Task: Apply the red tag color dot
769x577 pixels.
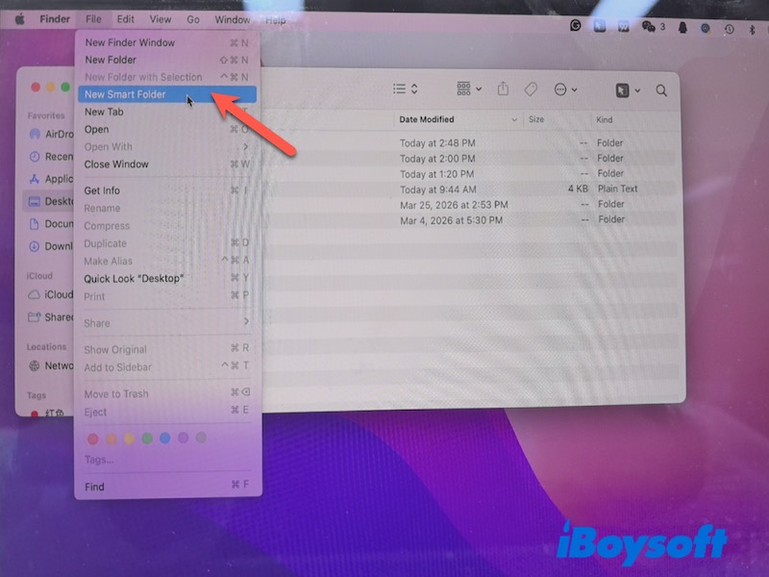Action: pos(93,439)
